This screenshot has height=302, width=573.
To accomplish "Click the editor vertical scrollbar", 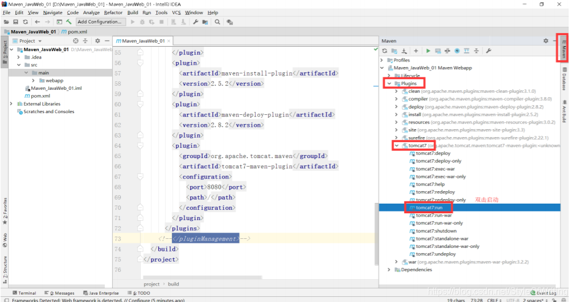I will 376,234.
